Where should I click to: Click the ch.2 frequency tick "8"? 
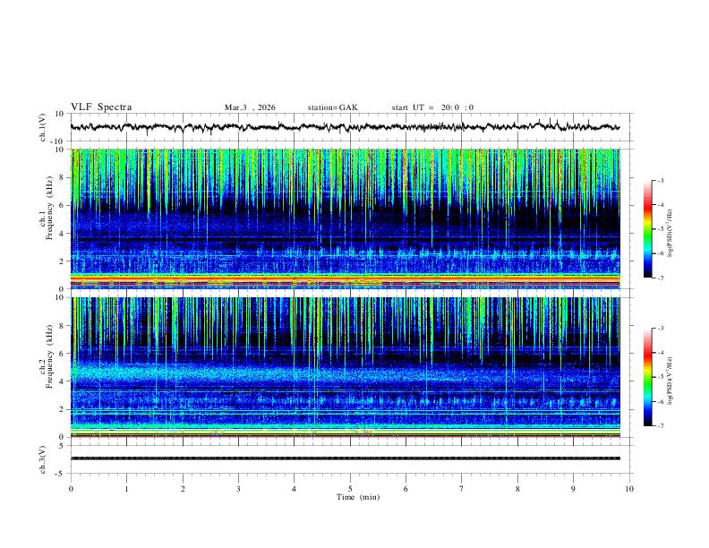pos(62,326)
